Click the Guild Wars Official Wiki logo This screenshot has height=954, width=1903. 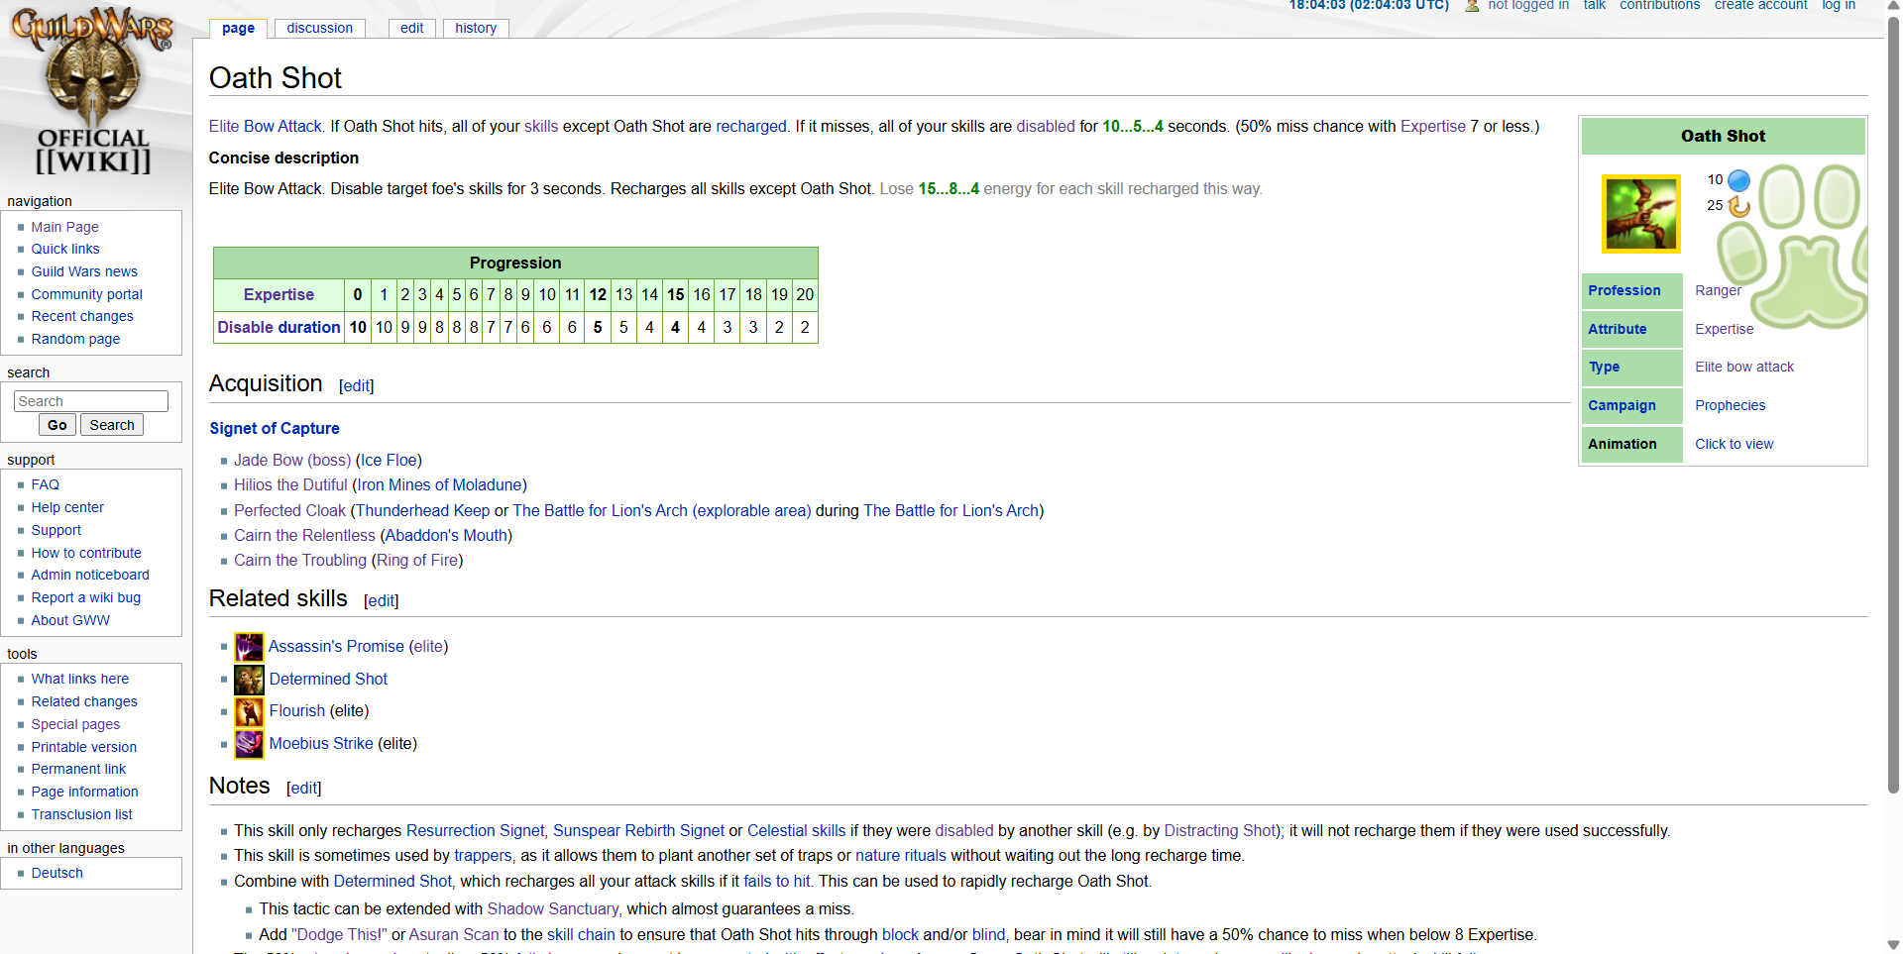pos(92,91)
